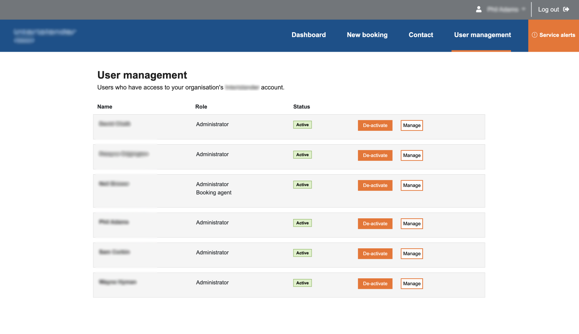The height and width of the screenshot is (334, 579).
Task: Click the user profile person icon
Action: point(478,9)
